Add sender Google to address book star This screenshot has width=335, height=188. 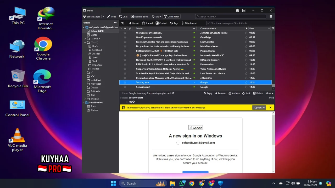173,93
